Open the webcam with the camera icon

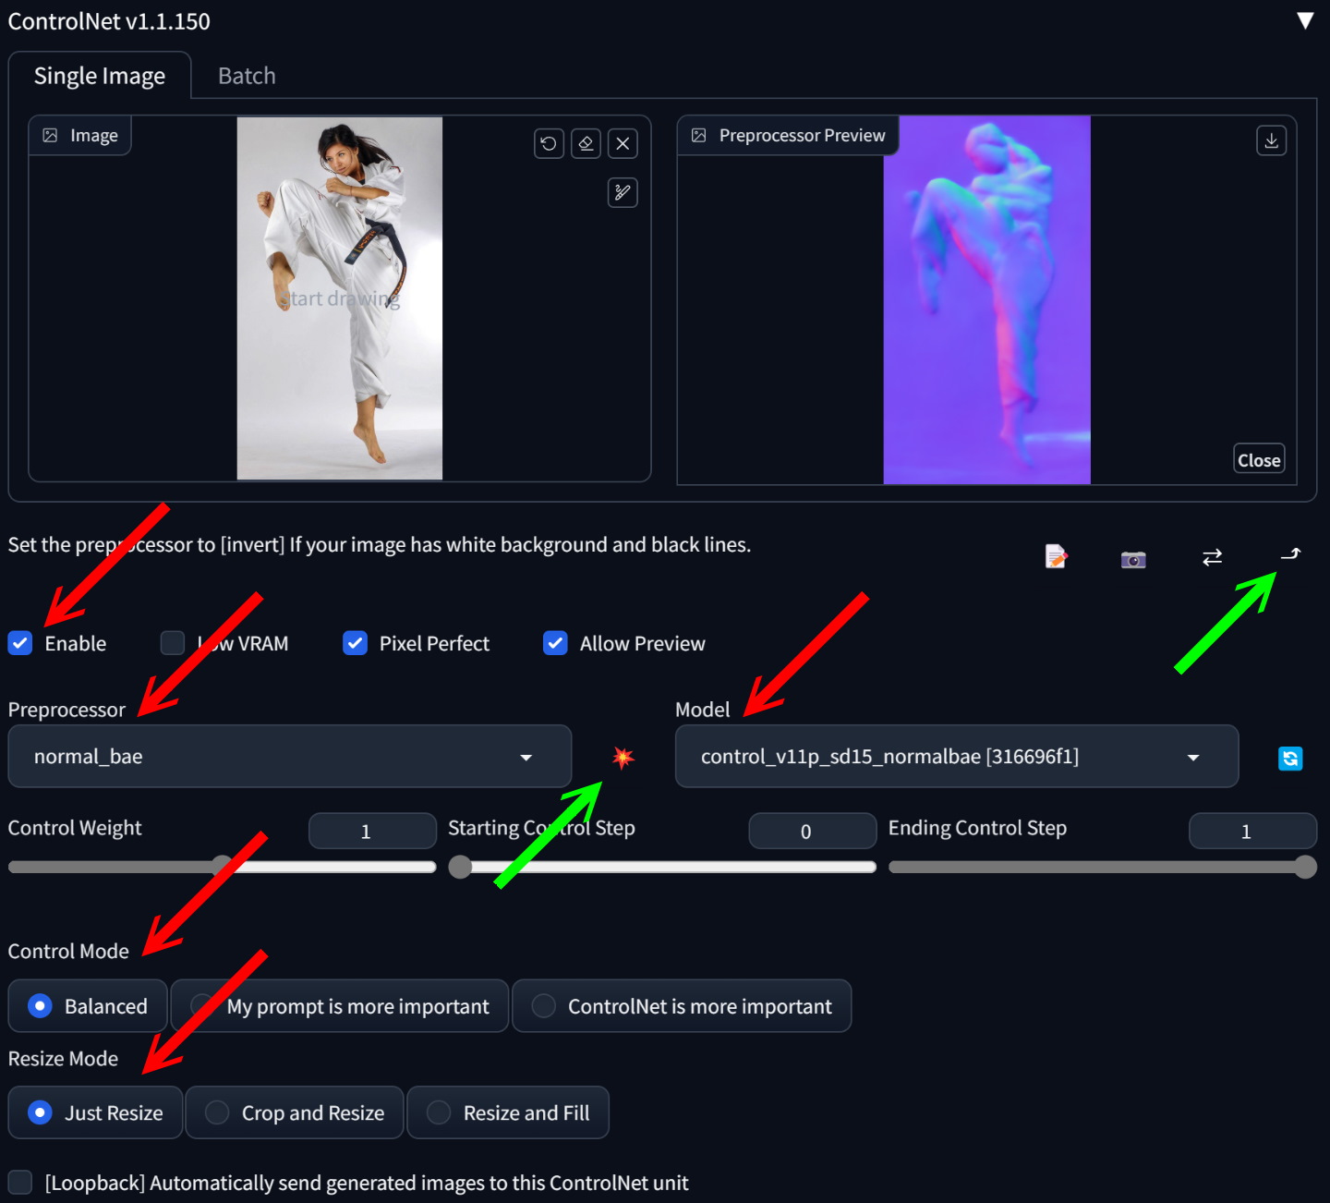pos(1133,559)
